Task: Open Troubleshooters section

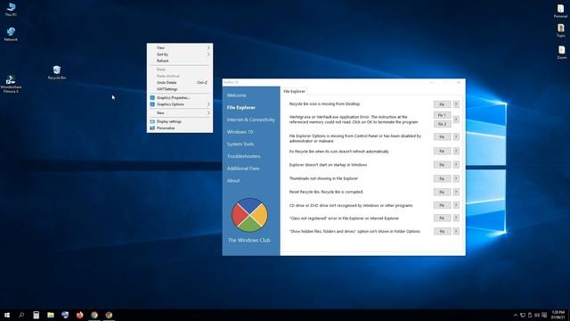Action: (x=243, y=156)
